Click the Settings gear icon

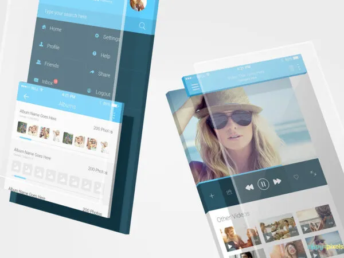click(x=97, y=36)
